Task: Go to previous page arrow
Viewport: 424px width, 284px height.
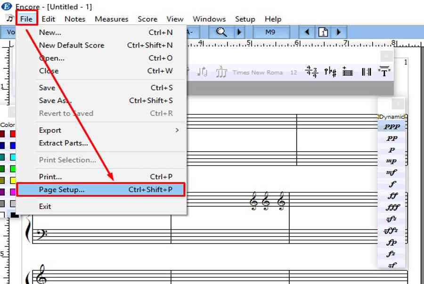Action: 308,32
